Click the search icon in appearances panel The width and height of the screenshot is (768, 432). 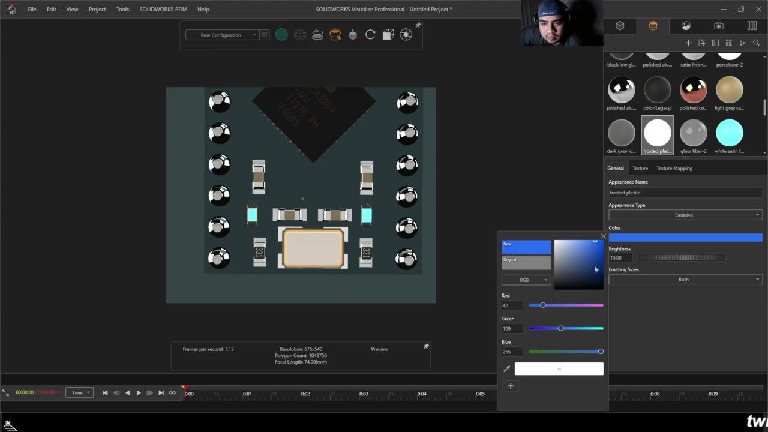click(x=756, y=43)
